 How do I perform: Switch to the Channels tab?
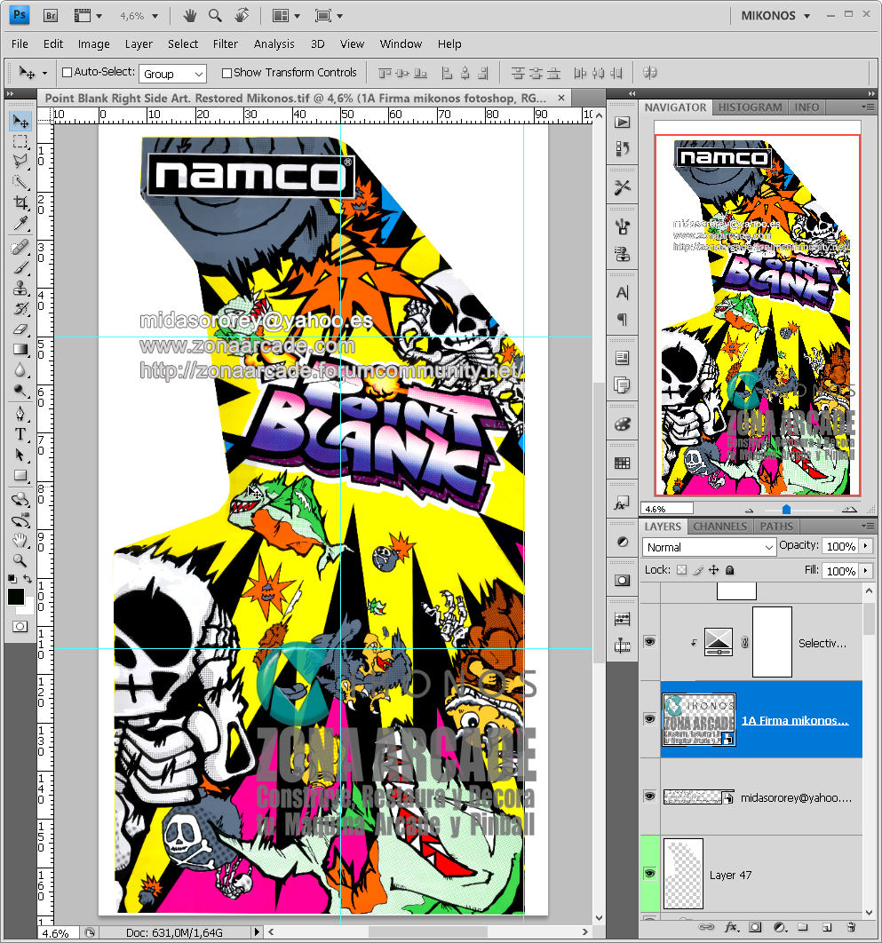[x=719, y=527]
